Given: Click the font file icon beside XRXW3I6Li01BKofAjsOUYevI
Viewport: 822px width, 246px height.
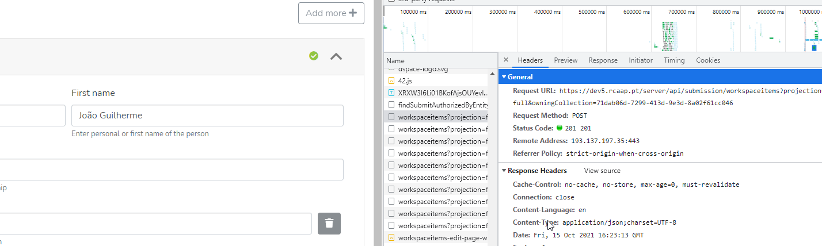Looking at the screenshot, I should pyautogui.click(x=391, y=93).
